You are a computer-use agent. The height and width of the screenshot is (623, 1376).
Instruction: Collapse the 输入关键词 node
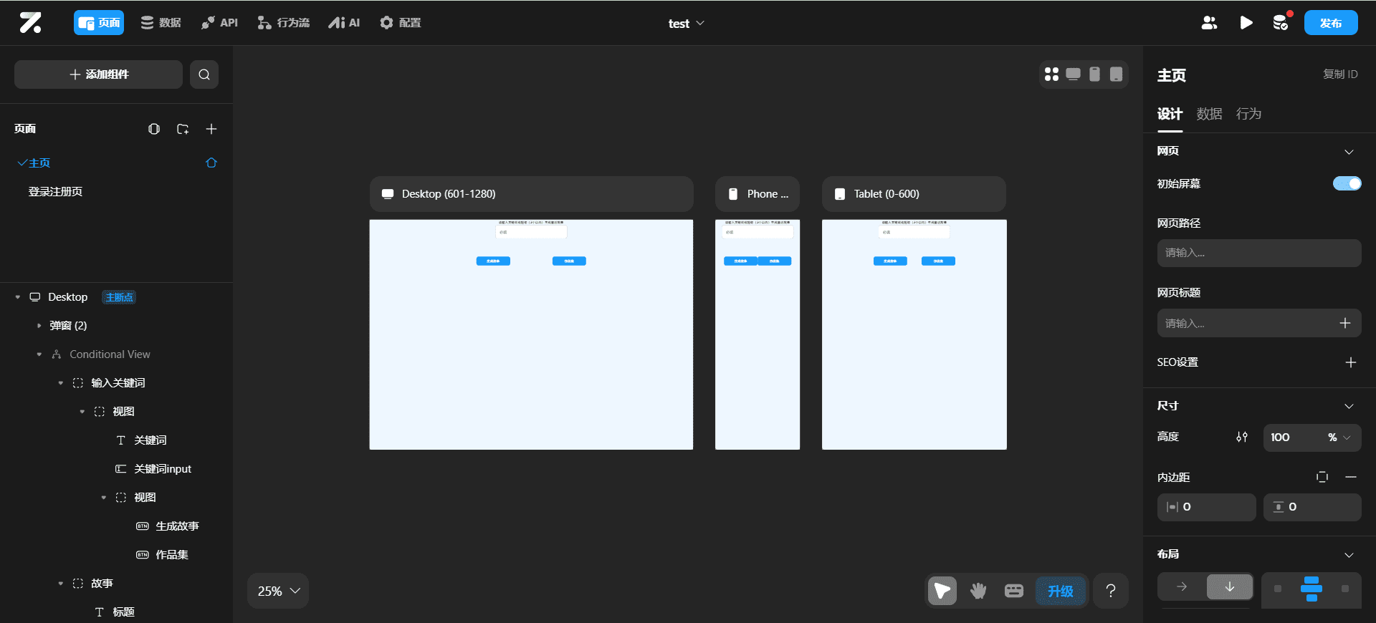coord(61,383)
